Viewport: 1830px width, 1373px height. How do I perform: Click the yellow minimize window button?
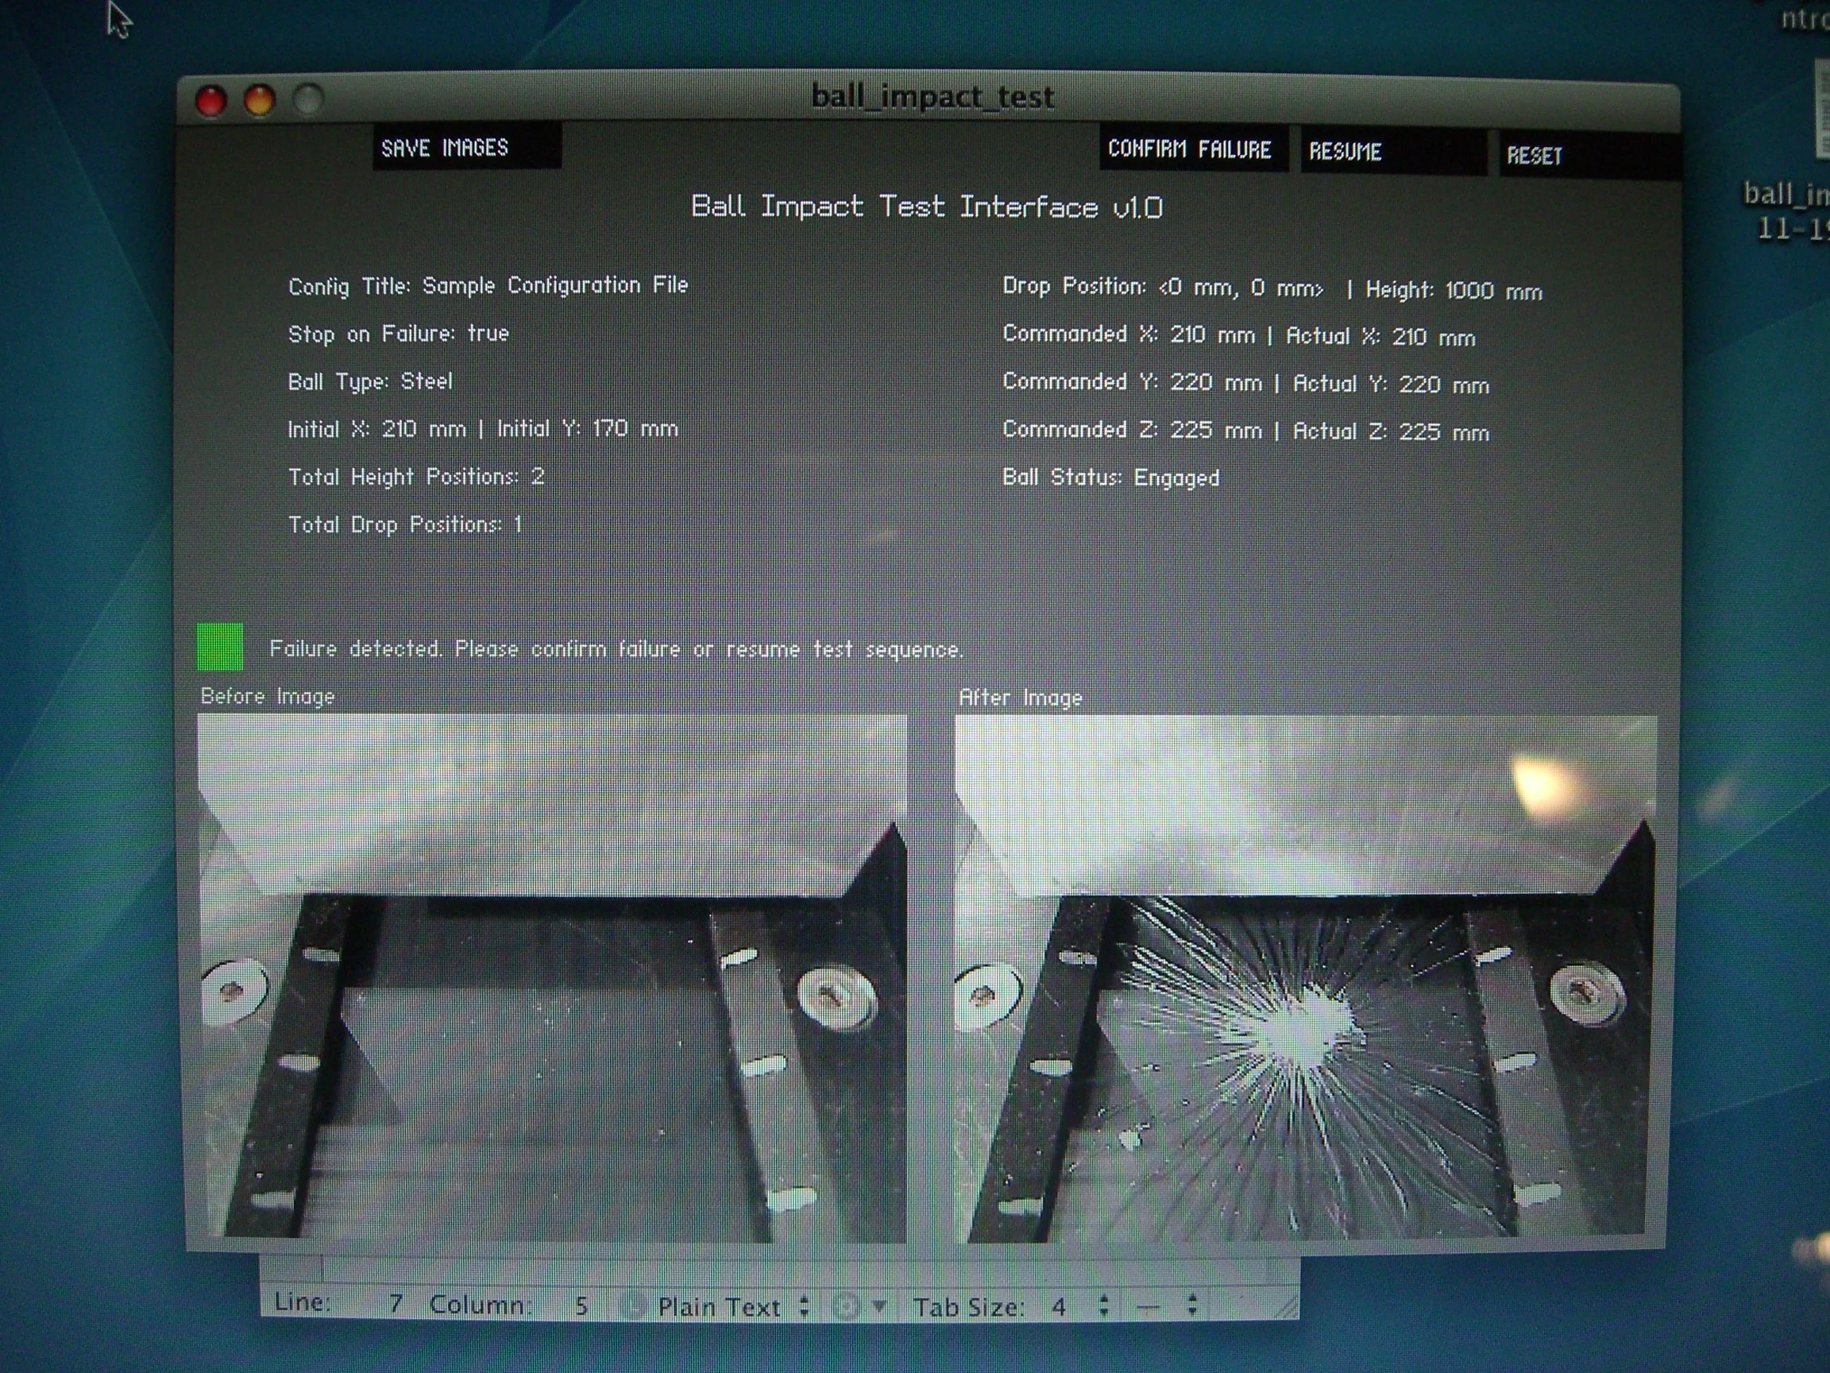coord(260,100)
